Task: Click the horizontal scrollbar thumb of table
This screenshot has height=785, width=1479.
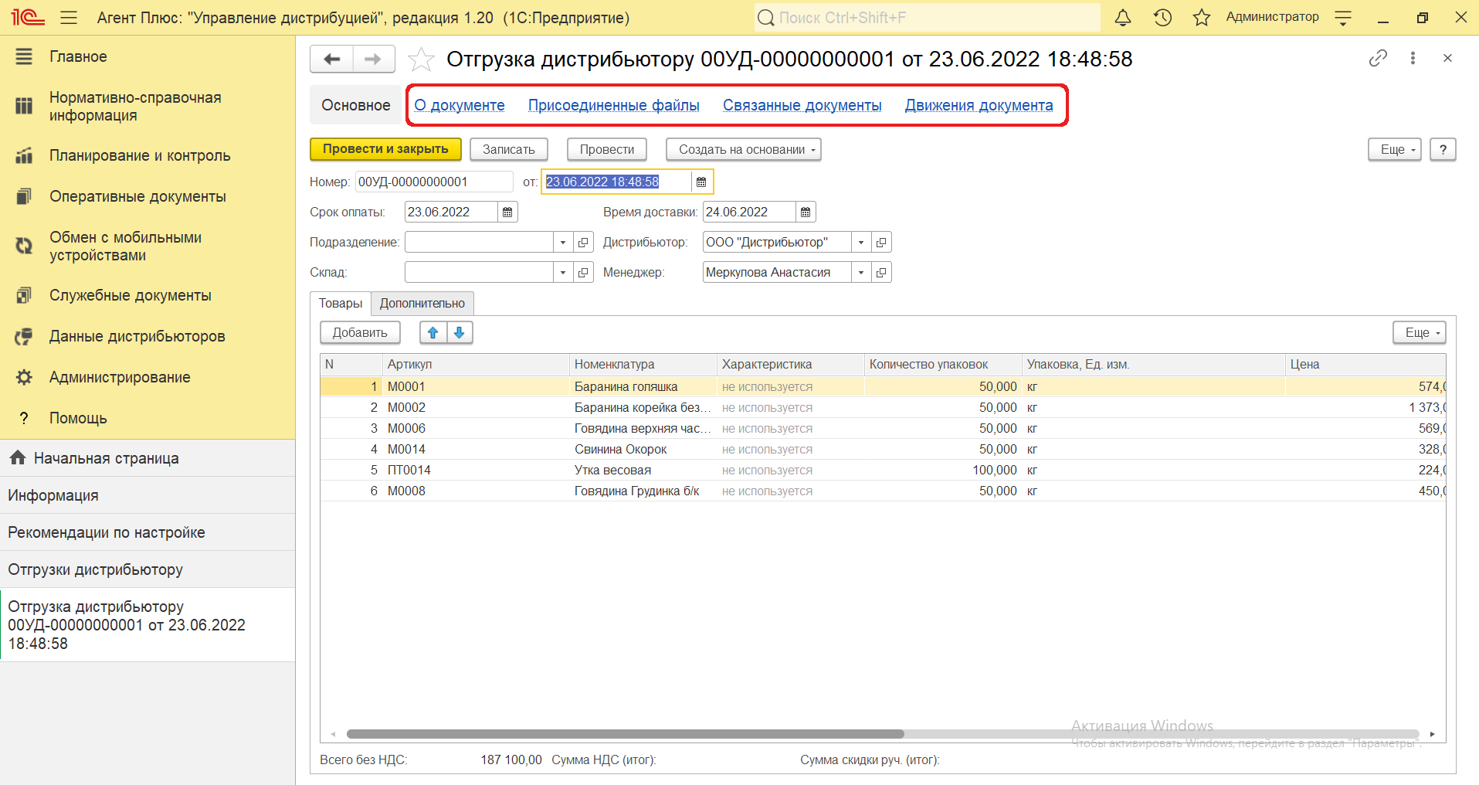Action: pos(626,734)
